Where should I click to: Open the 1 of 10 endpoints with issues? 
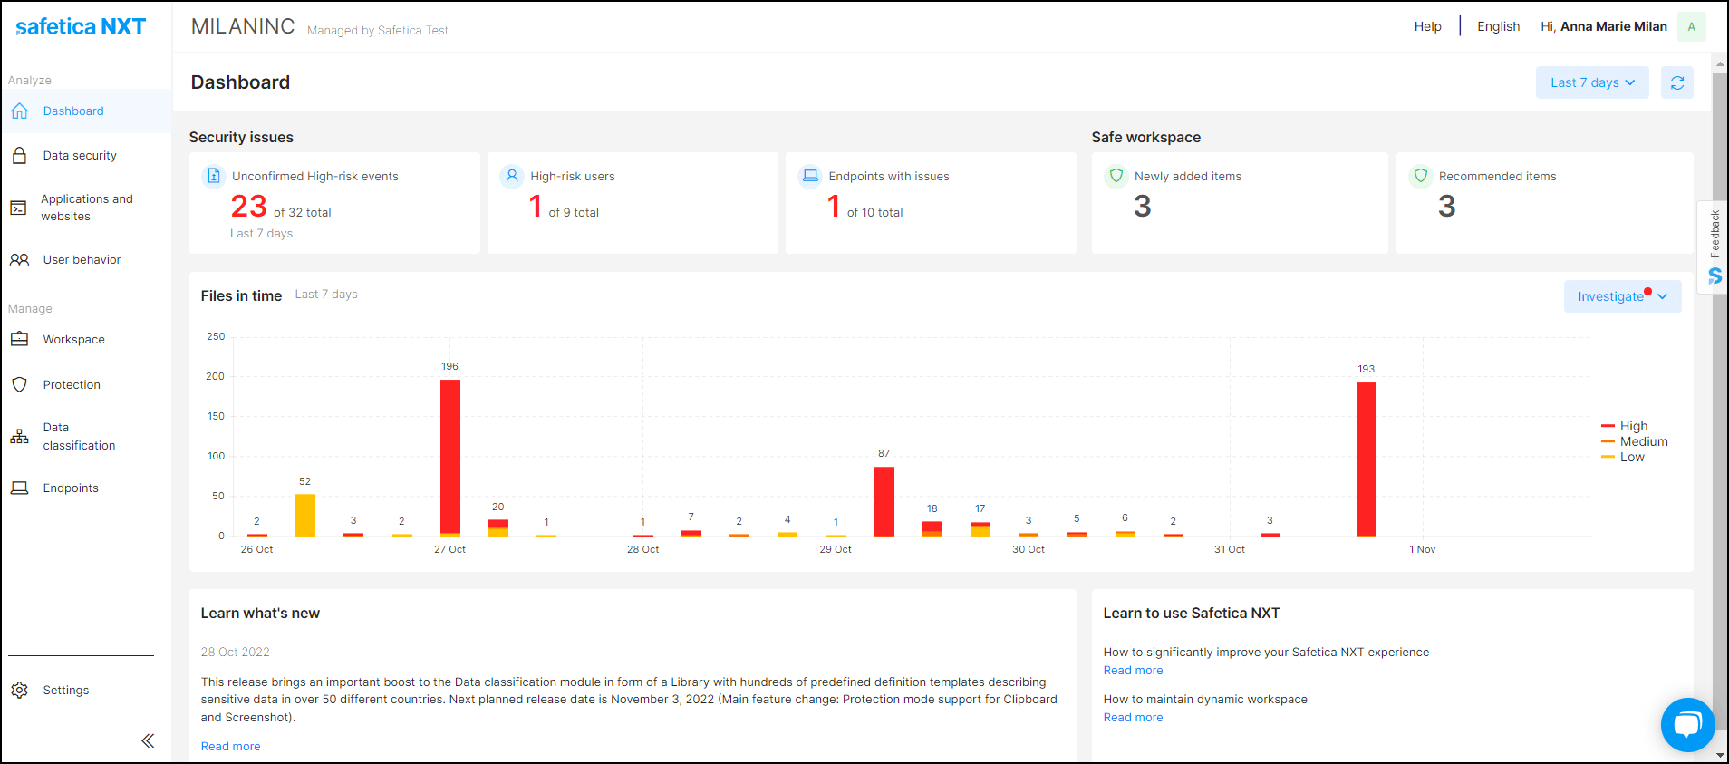coord(834,207)
